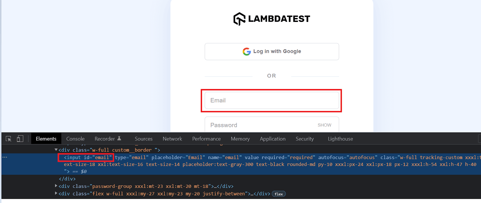Click the Google logo in the login button
Image resolution: width=481 pixels, height=203 pixels.
pos(247,51)
